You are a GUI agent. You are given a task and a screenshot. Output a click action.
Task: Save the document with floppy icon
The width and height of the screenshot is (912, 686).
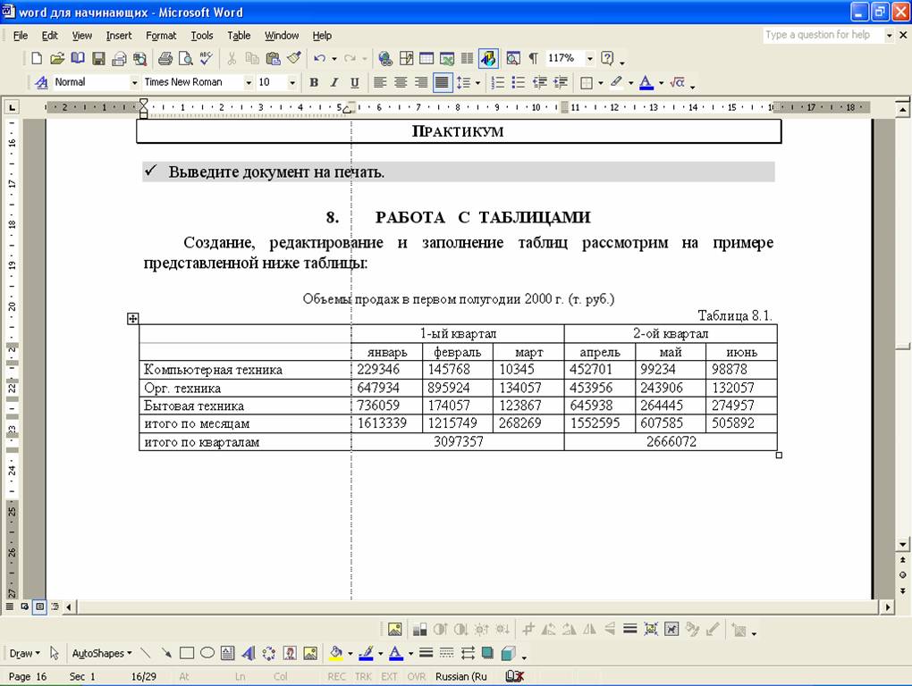98,58
